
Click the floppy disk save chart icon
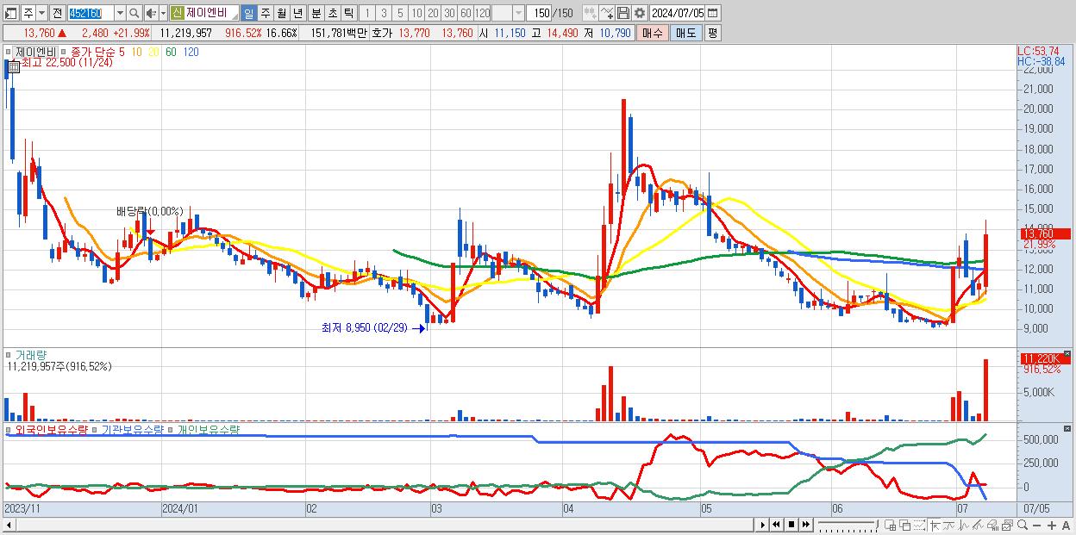pyautogui.click(x=623, y=13)
